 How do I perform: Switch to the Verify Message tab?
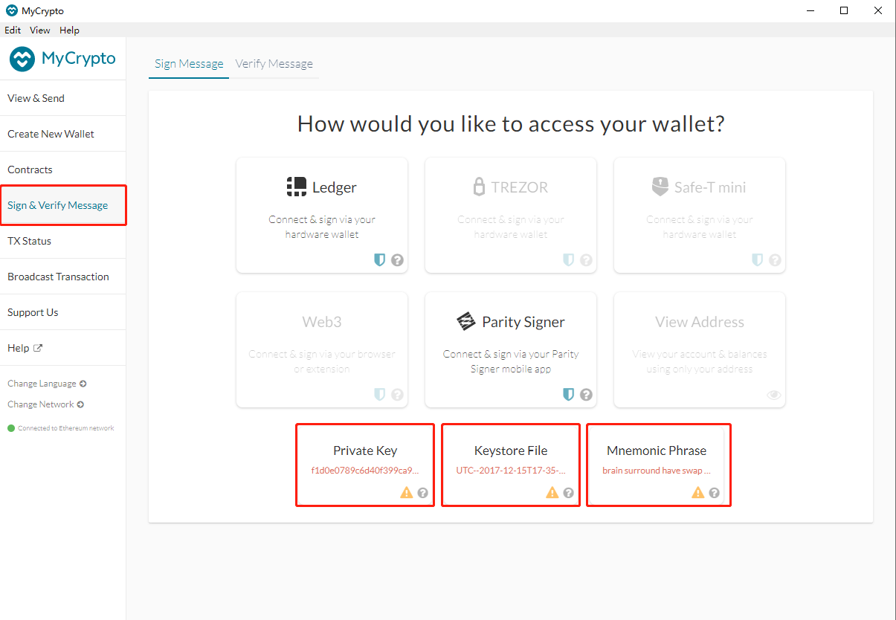point(274,64)
